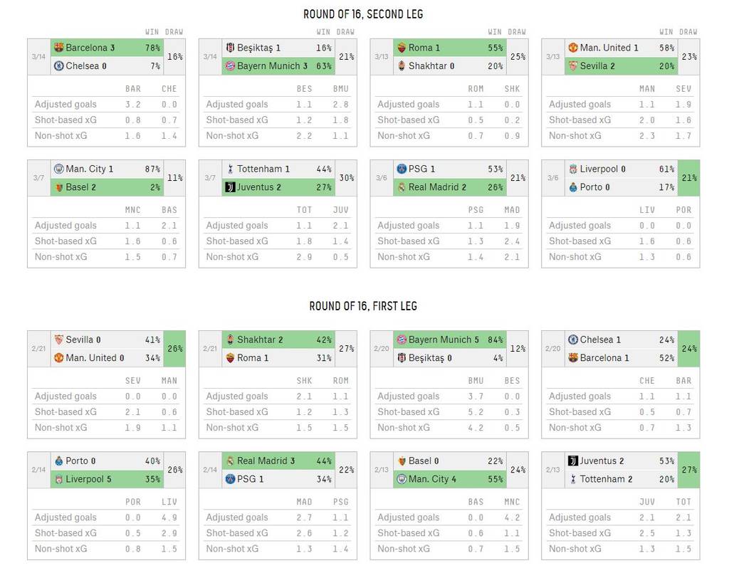
Task: Click the "Round of 16, Second Leg" heading
Action: 363,14
